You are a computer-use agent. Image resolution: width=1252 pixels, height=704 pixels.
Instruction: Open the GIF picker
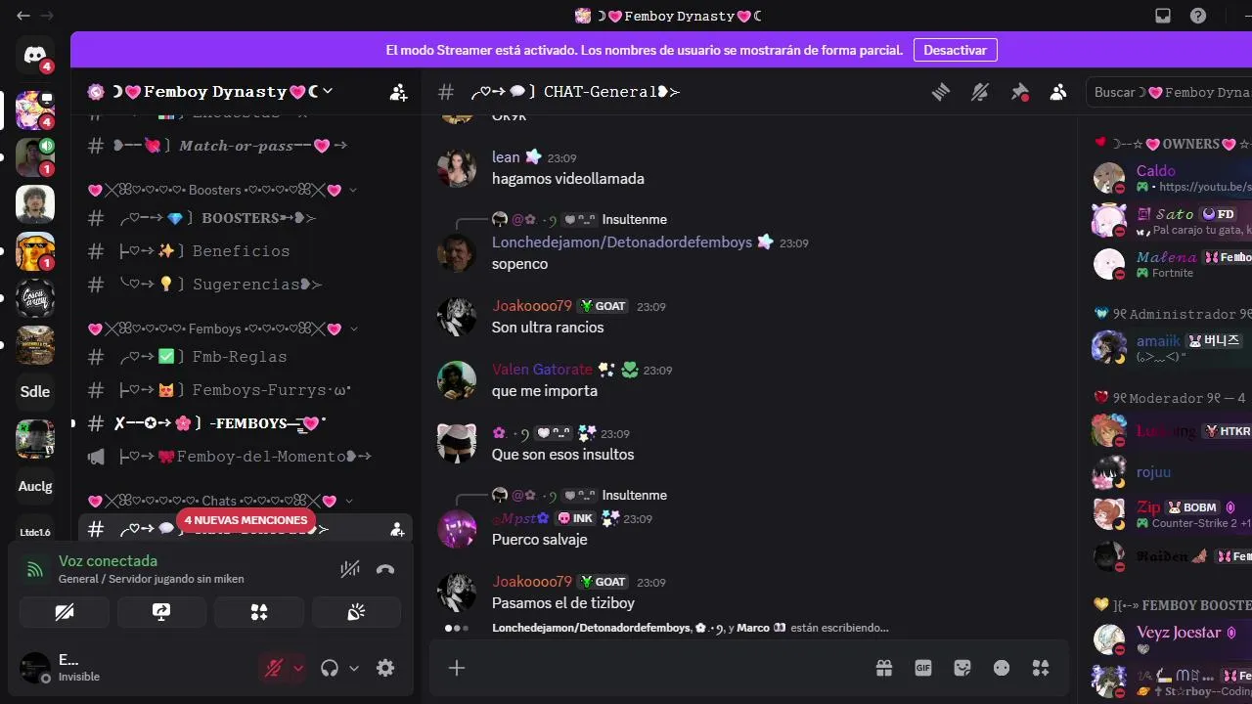point(923,668)
